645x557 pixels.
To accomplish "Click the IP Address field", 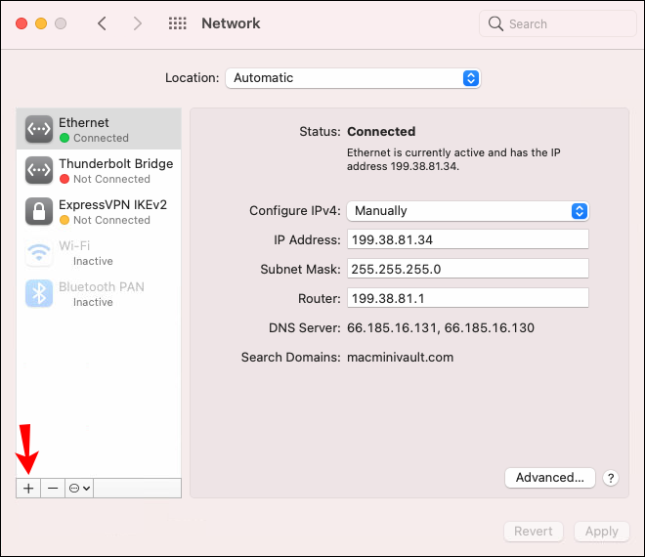I will coord(468,239).
